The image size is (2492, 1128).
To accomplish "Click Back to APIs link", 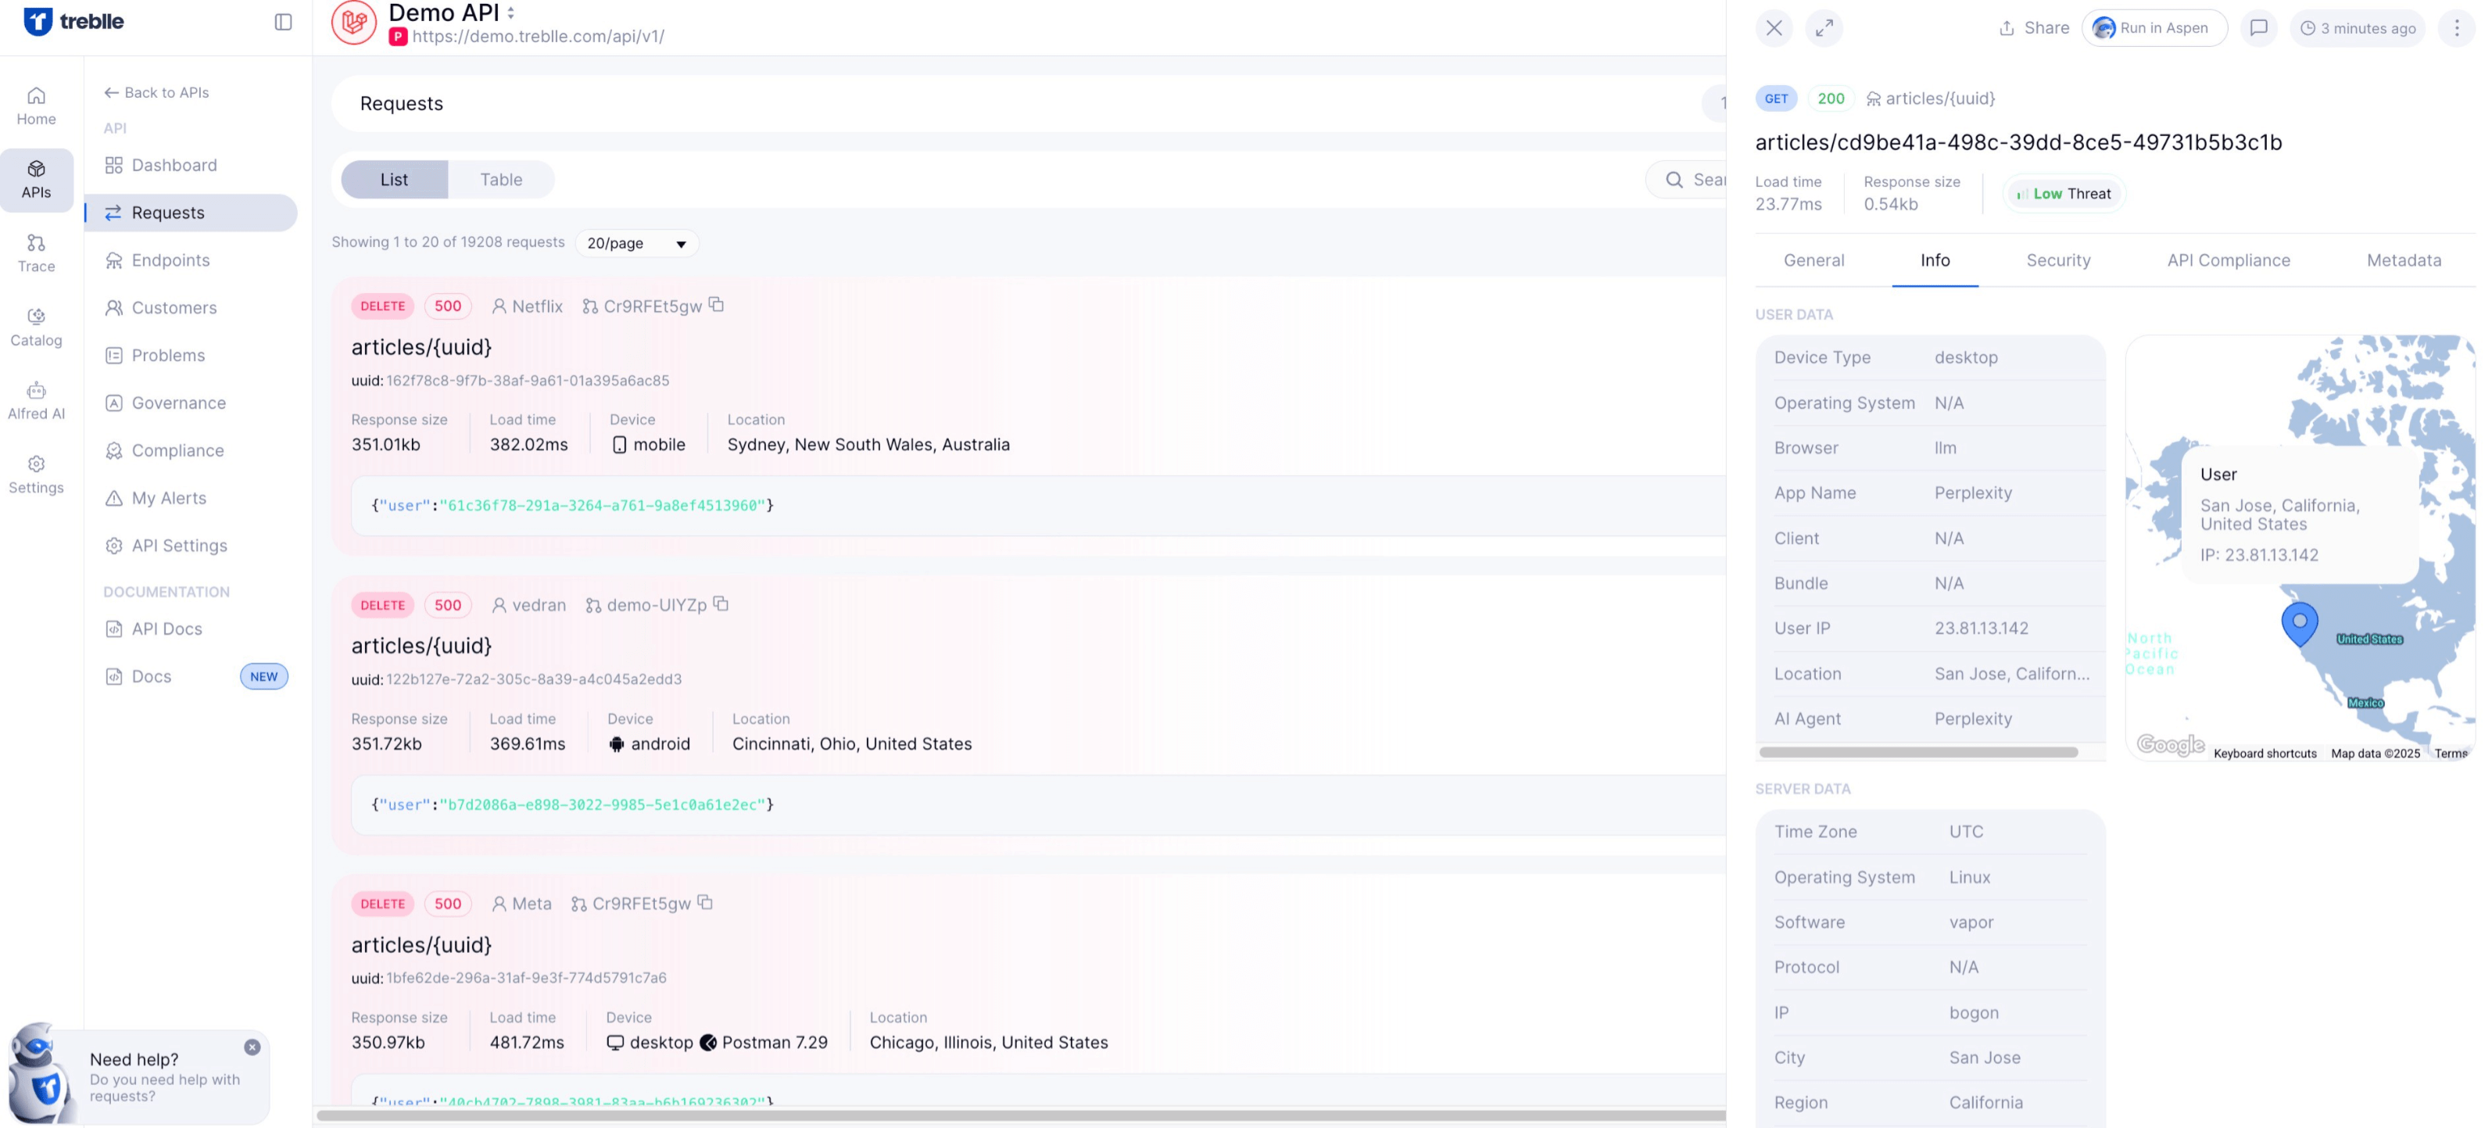I will point(156,92).
